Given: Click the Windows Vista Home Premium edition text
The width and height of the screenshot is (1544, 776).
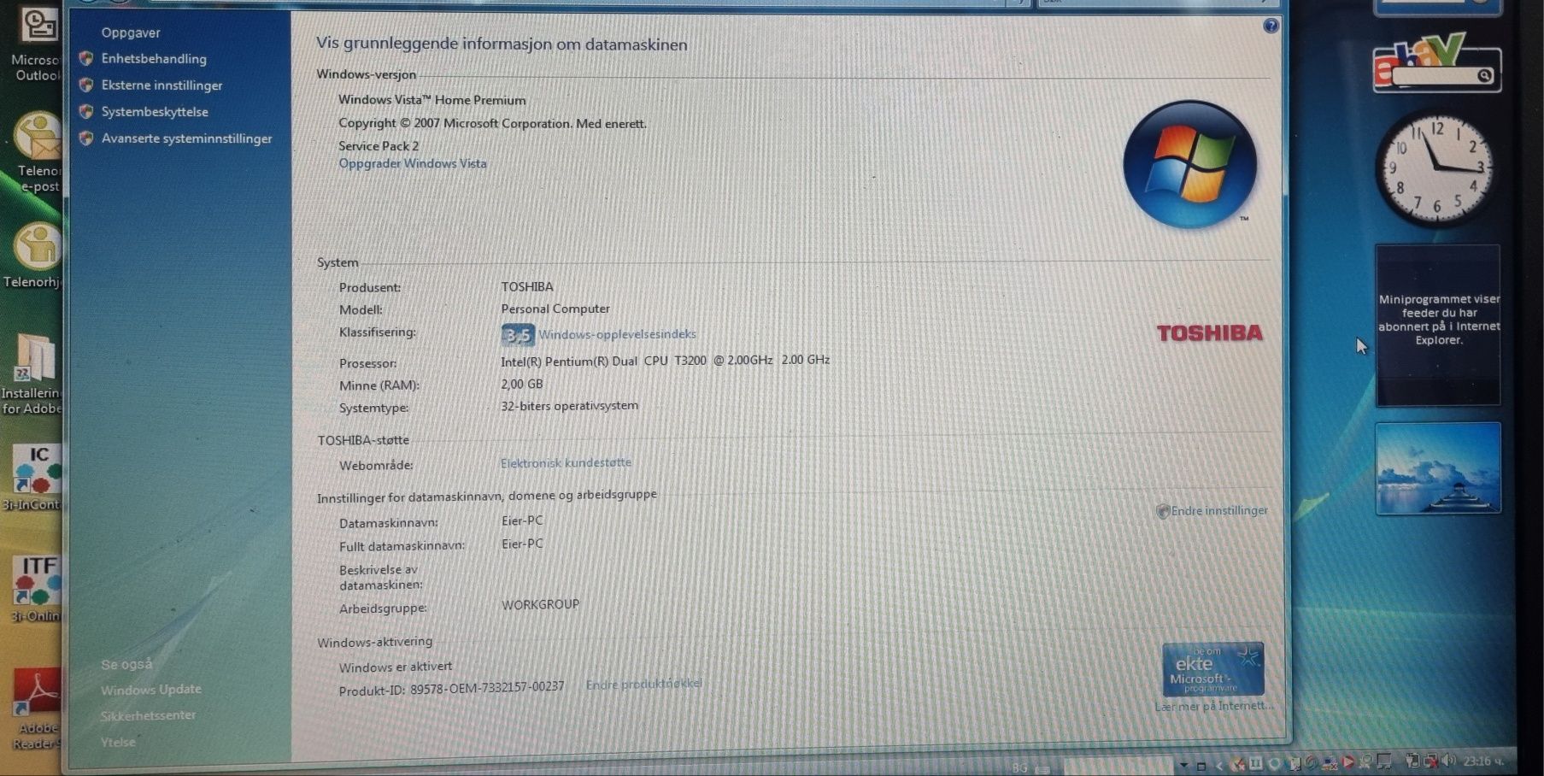Looking at the screenshot, I should click(432, 100).
